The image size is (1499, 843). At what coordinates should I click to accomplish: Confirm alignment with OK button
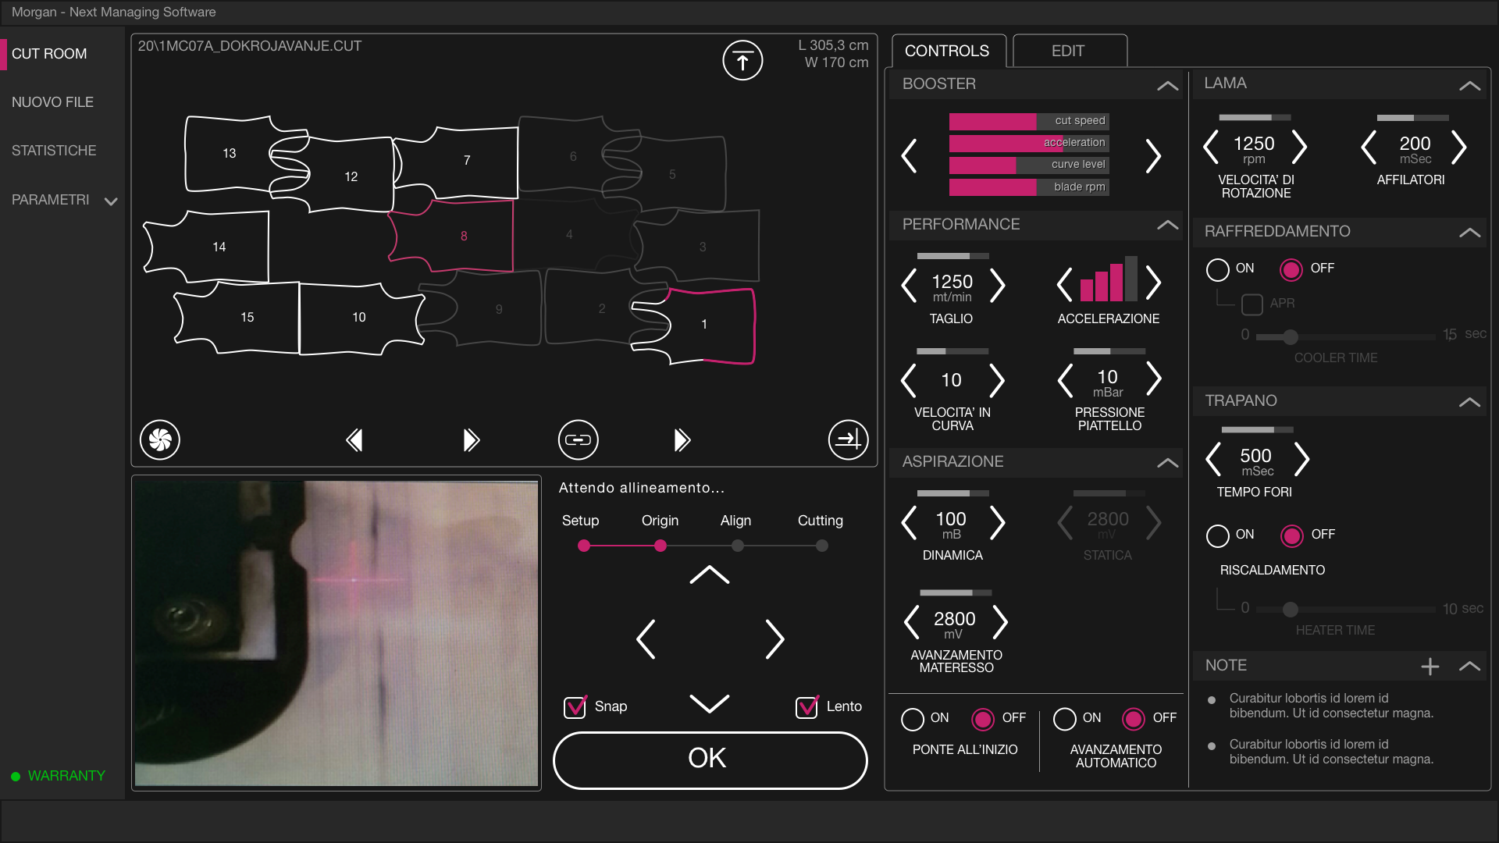pos(710,759)
